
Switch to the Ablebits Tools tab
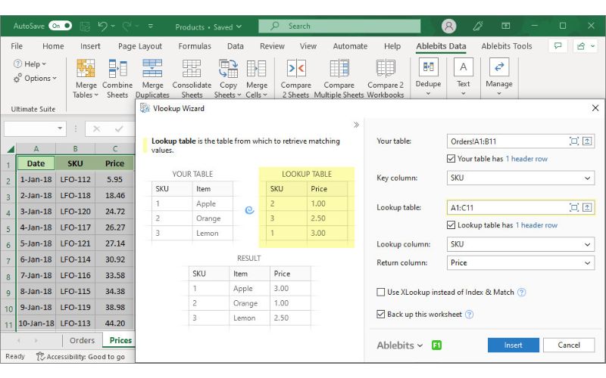tap(506, 46)
